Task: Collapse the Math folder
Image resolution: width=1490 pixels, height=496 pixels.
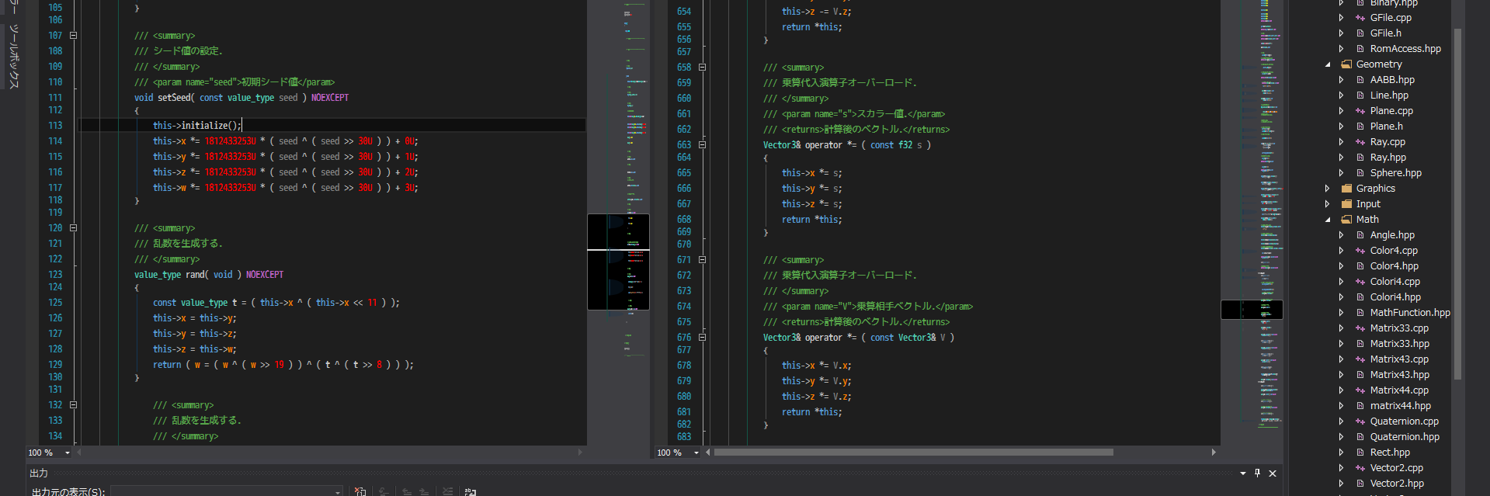Action: pos(1328,220)
